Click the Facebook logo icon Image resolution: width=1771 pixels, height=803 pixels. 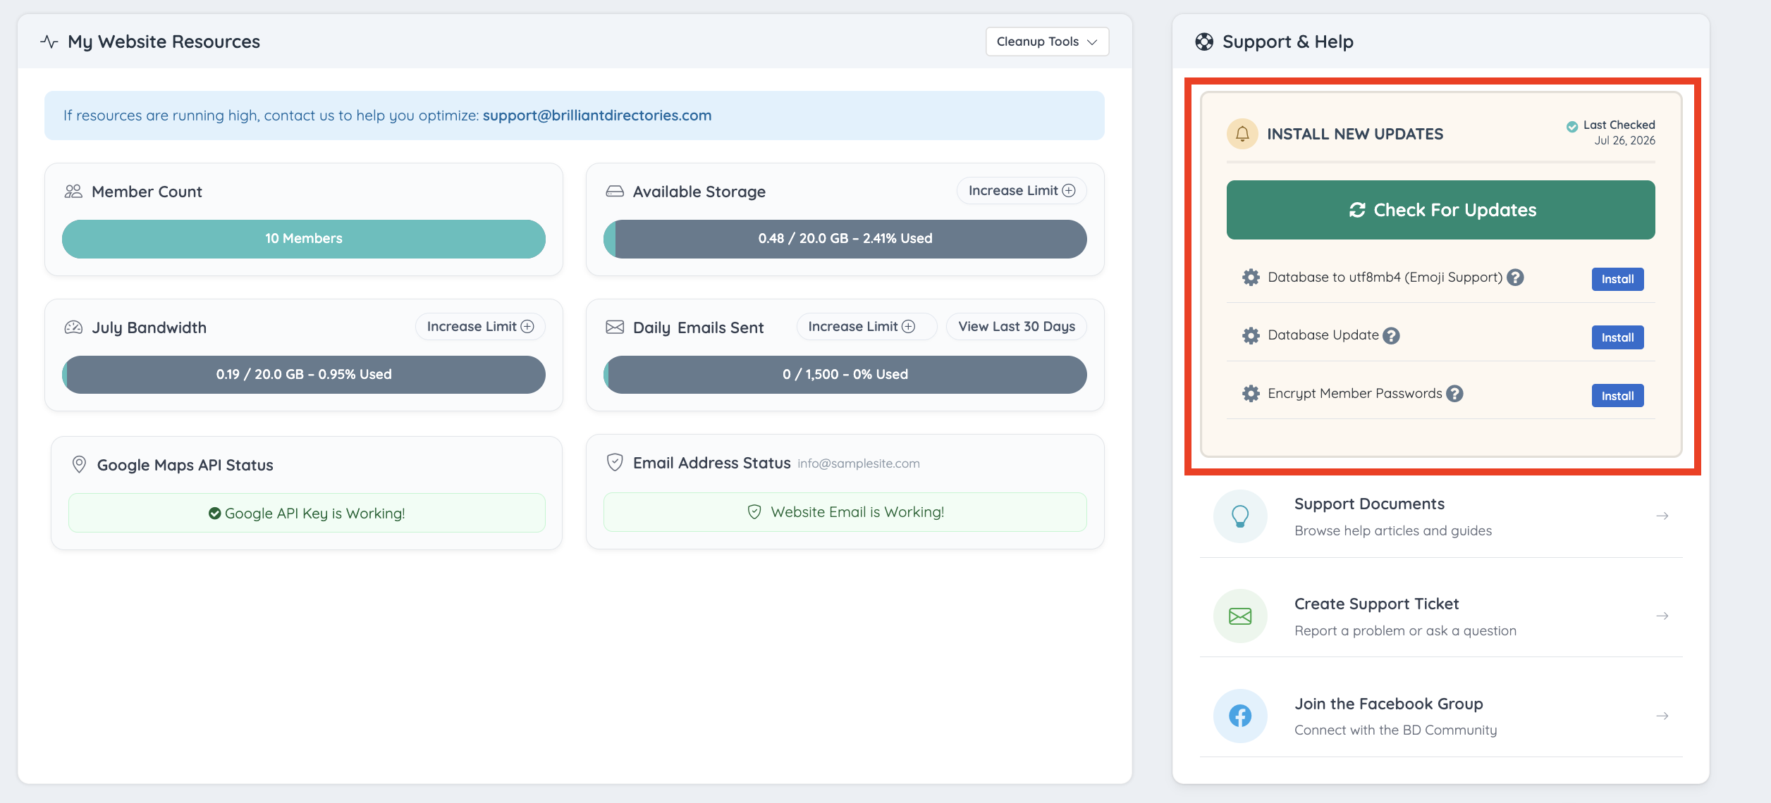(x=1240, y=716)
